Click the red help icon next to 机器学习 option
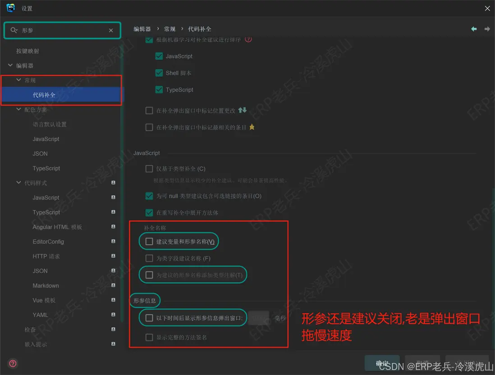Image resolution: width=495 pixels, height=375 pixels. (247, 39)
